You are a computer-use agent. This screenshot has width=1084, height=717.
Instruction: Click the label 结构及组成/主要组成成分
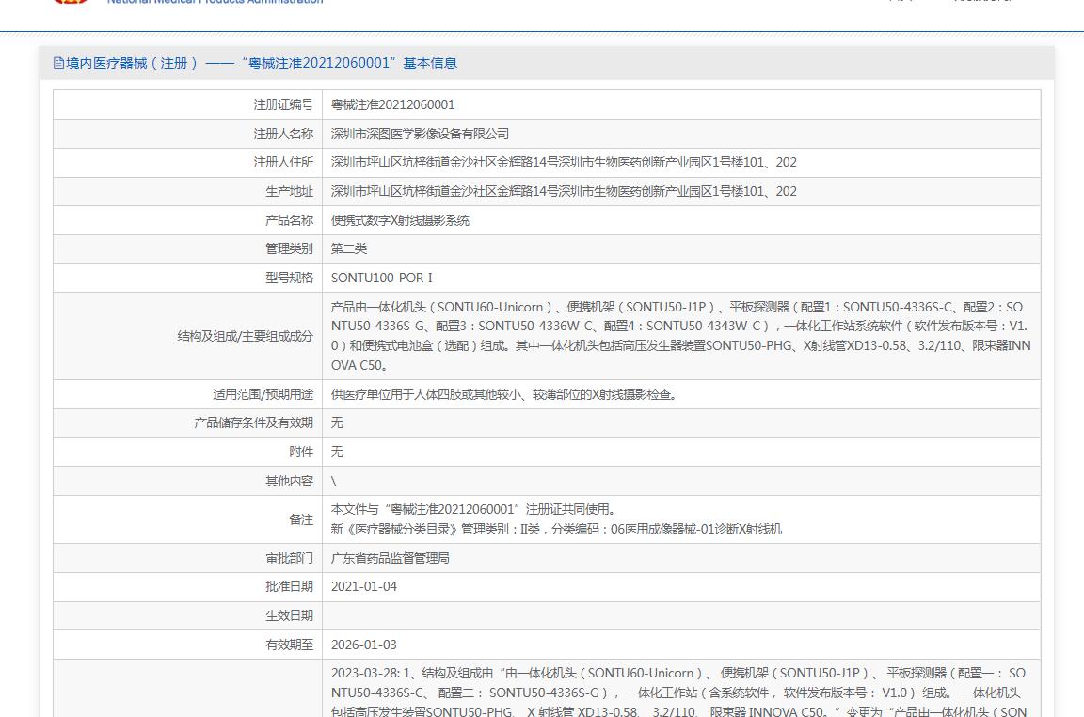[x=245, y=336]
